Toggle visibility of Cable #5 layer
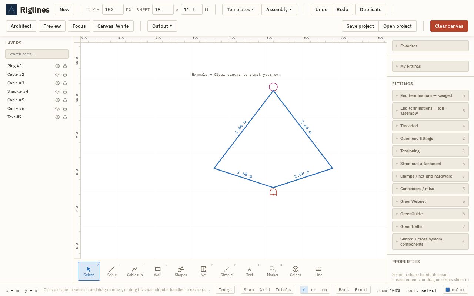474x296 pixels. coord(57,100)
